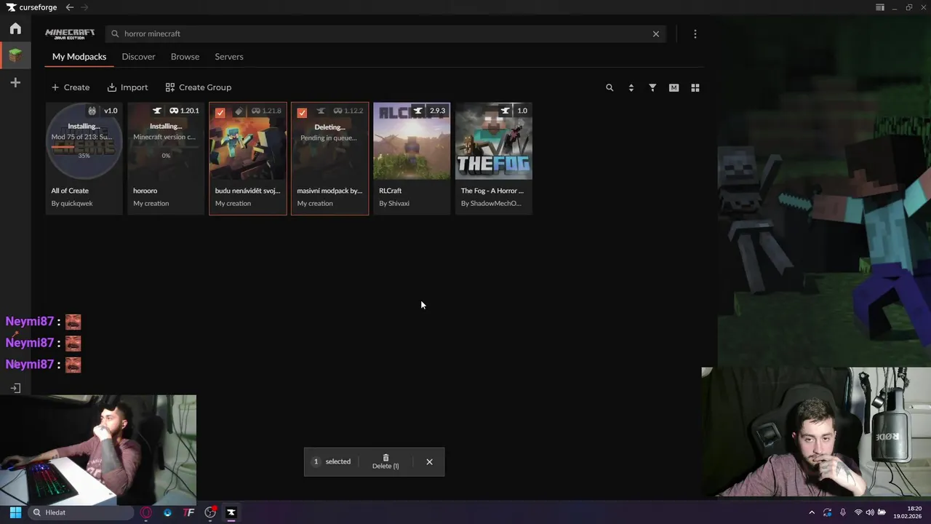The height and width of the screenshot is (524, 931).
Task: Open the Servers tab
Action: 229,57
